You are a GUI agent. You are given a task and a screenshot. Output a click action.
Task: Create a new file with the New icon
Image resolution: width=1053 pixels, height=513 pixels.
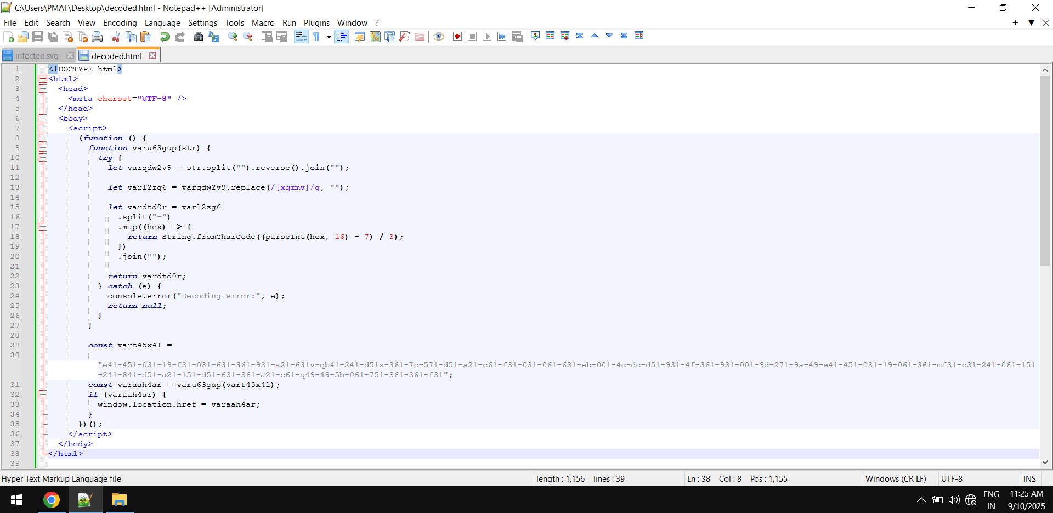click(x=8, y=37)
